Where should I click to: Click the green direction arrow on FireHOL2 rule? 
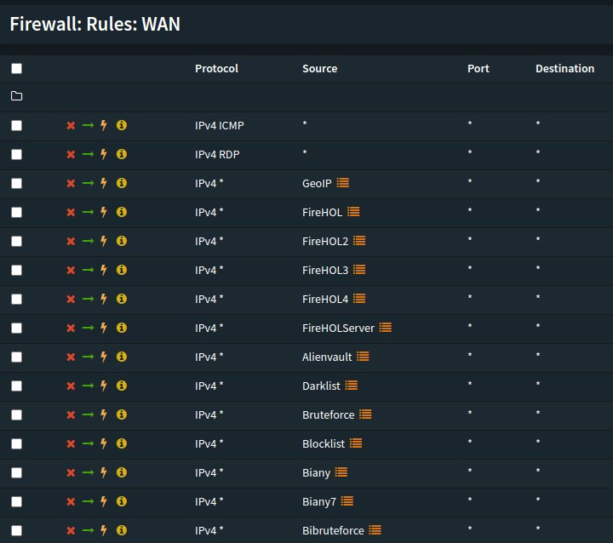click(x=88, y=242)
